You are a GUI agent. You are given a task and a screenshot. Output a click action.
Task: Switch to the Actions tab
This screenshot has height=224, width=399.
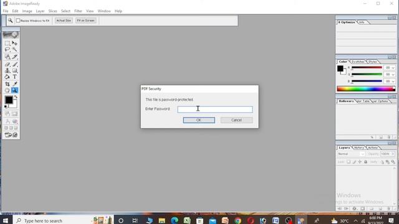[x=373, y=148]
